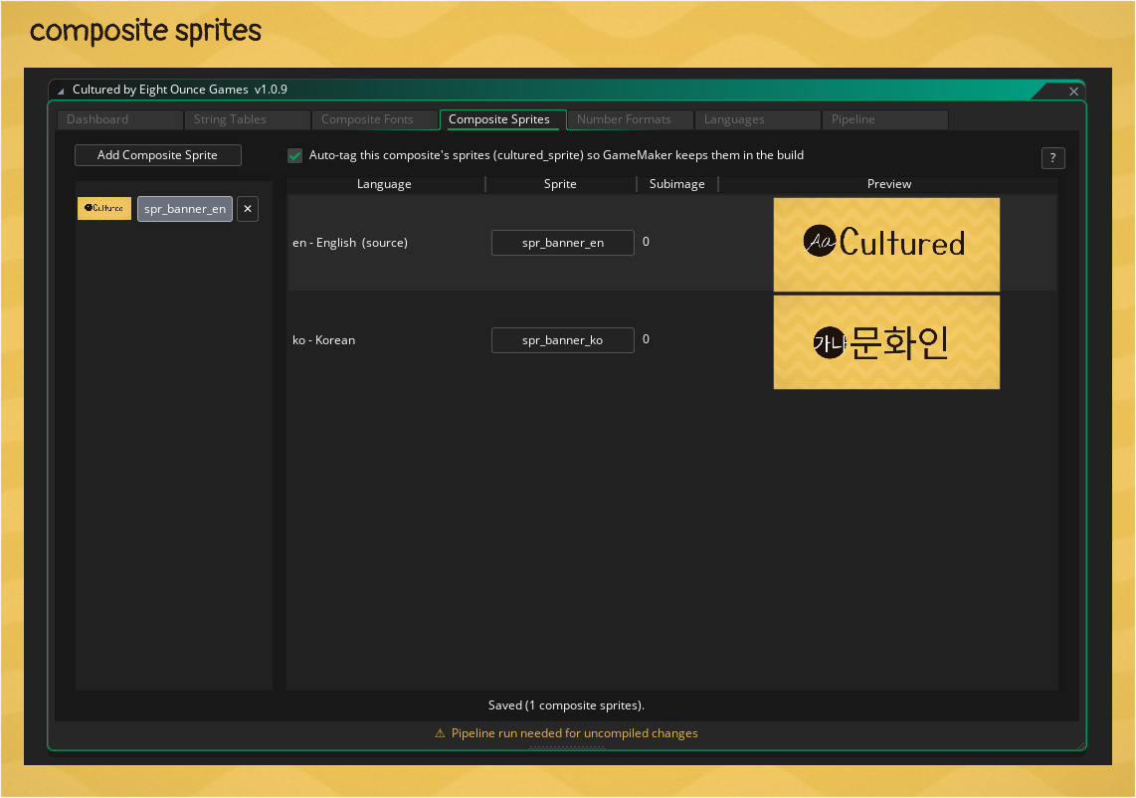
Task: Click the subimage value in the Korean row
Action: (x=647, y=339)
